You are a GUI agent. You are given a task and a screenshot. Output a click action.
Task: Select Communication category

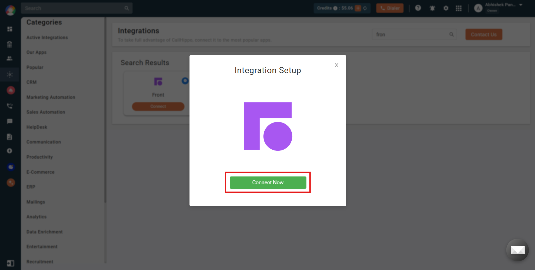[x=43, y=142]
